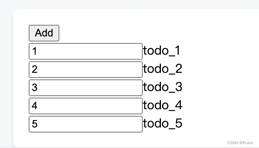Select the todo_1 label text
Screen dimensions: 259x148
[x=162, y=51]
